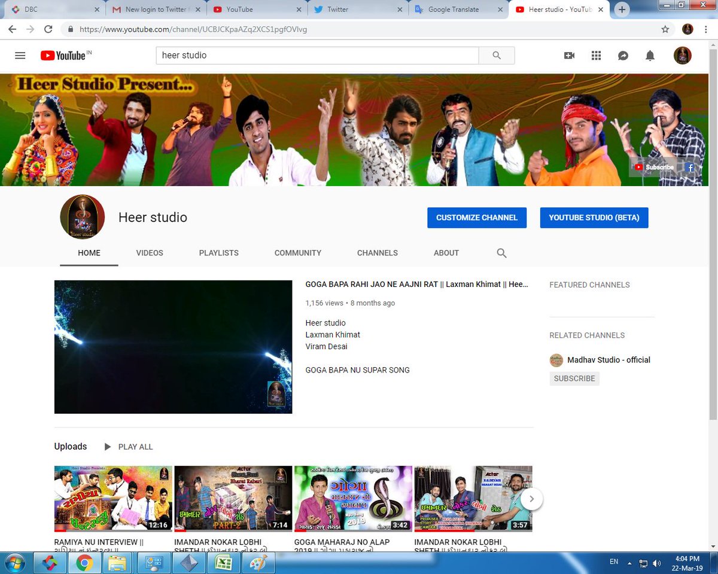Click the site padlock icon

pyautogui.click(x=71, y=29)
